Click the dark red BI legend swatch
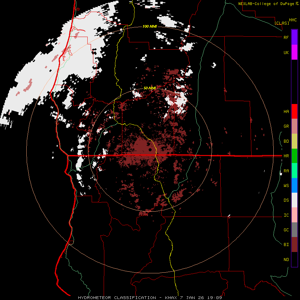The height and width of the screenshot is (300, 300). (294, 245)
